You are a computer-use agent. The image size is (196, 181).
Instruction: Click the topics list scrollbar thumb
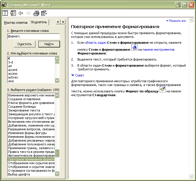tap(57, 153)
